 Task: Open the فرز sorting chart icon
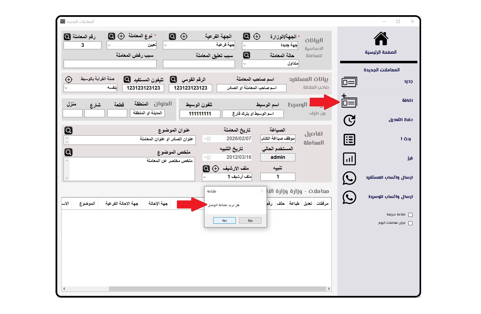pos(349,159)
